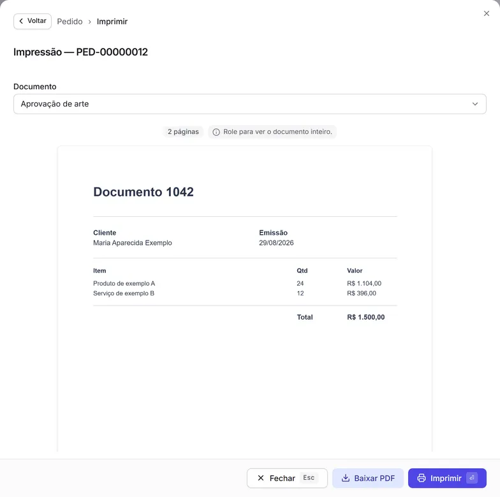Click the 'Item' column header

[x=99, y=271]
